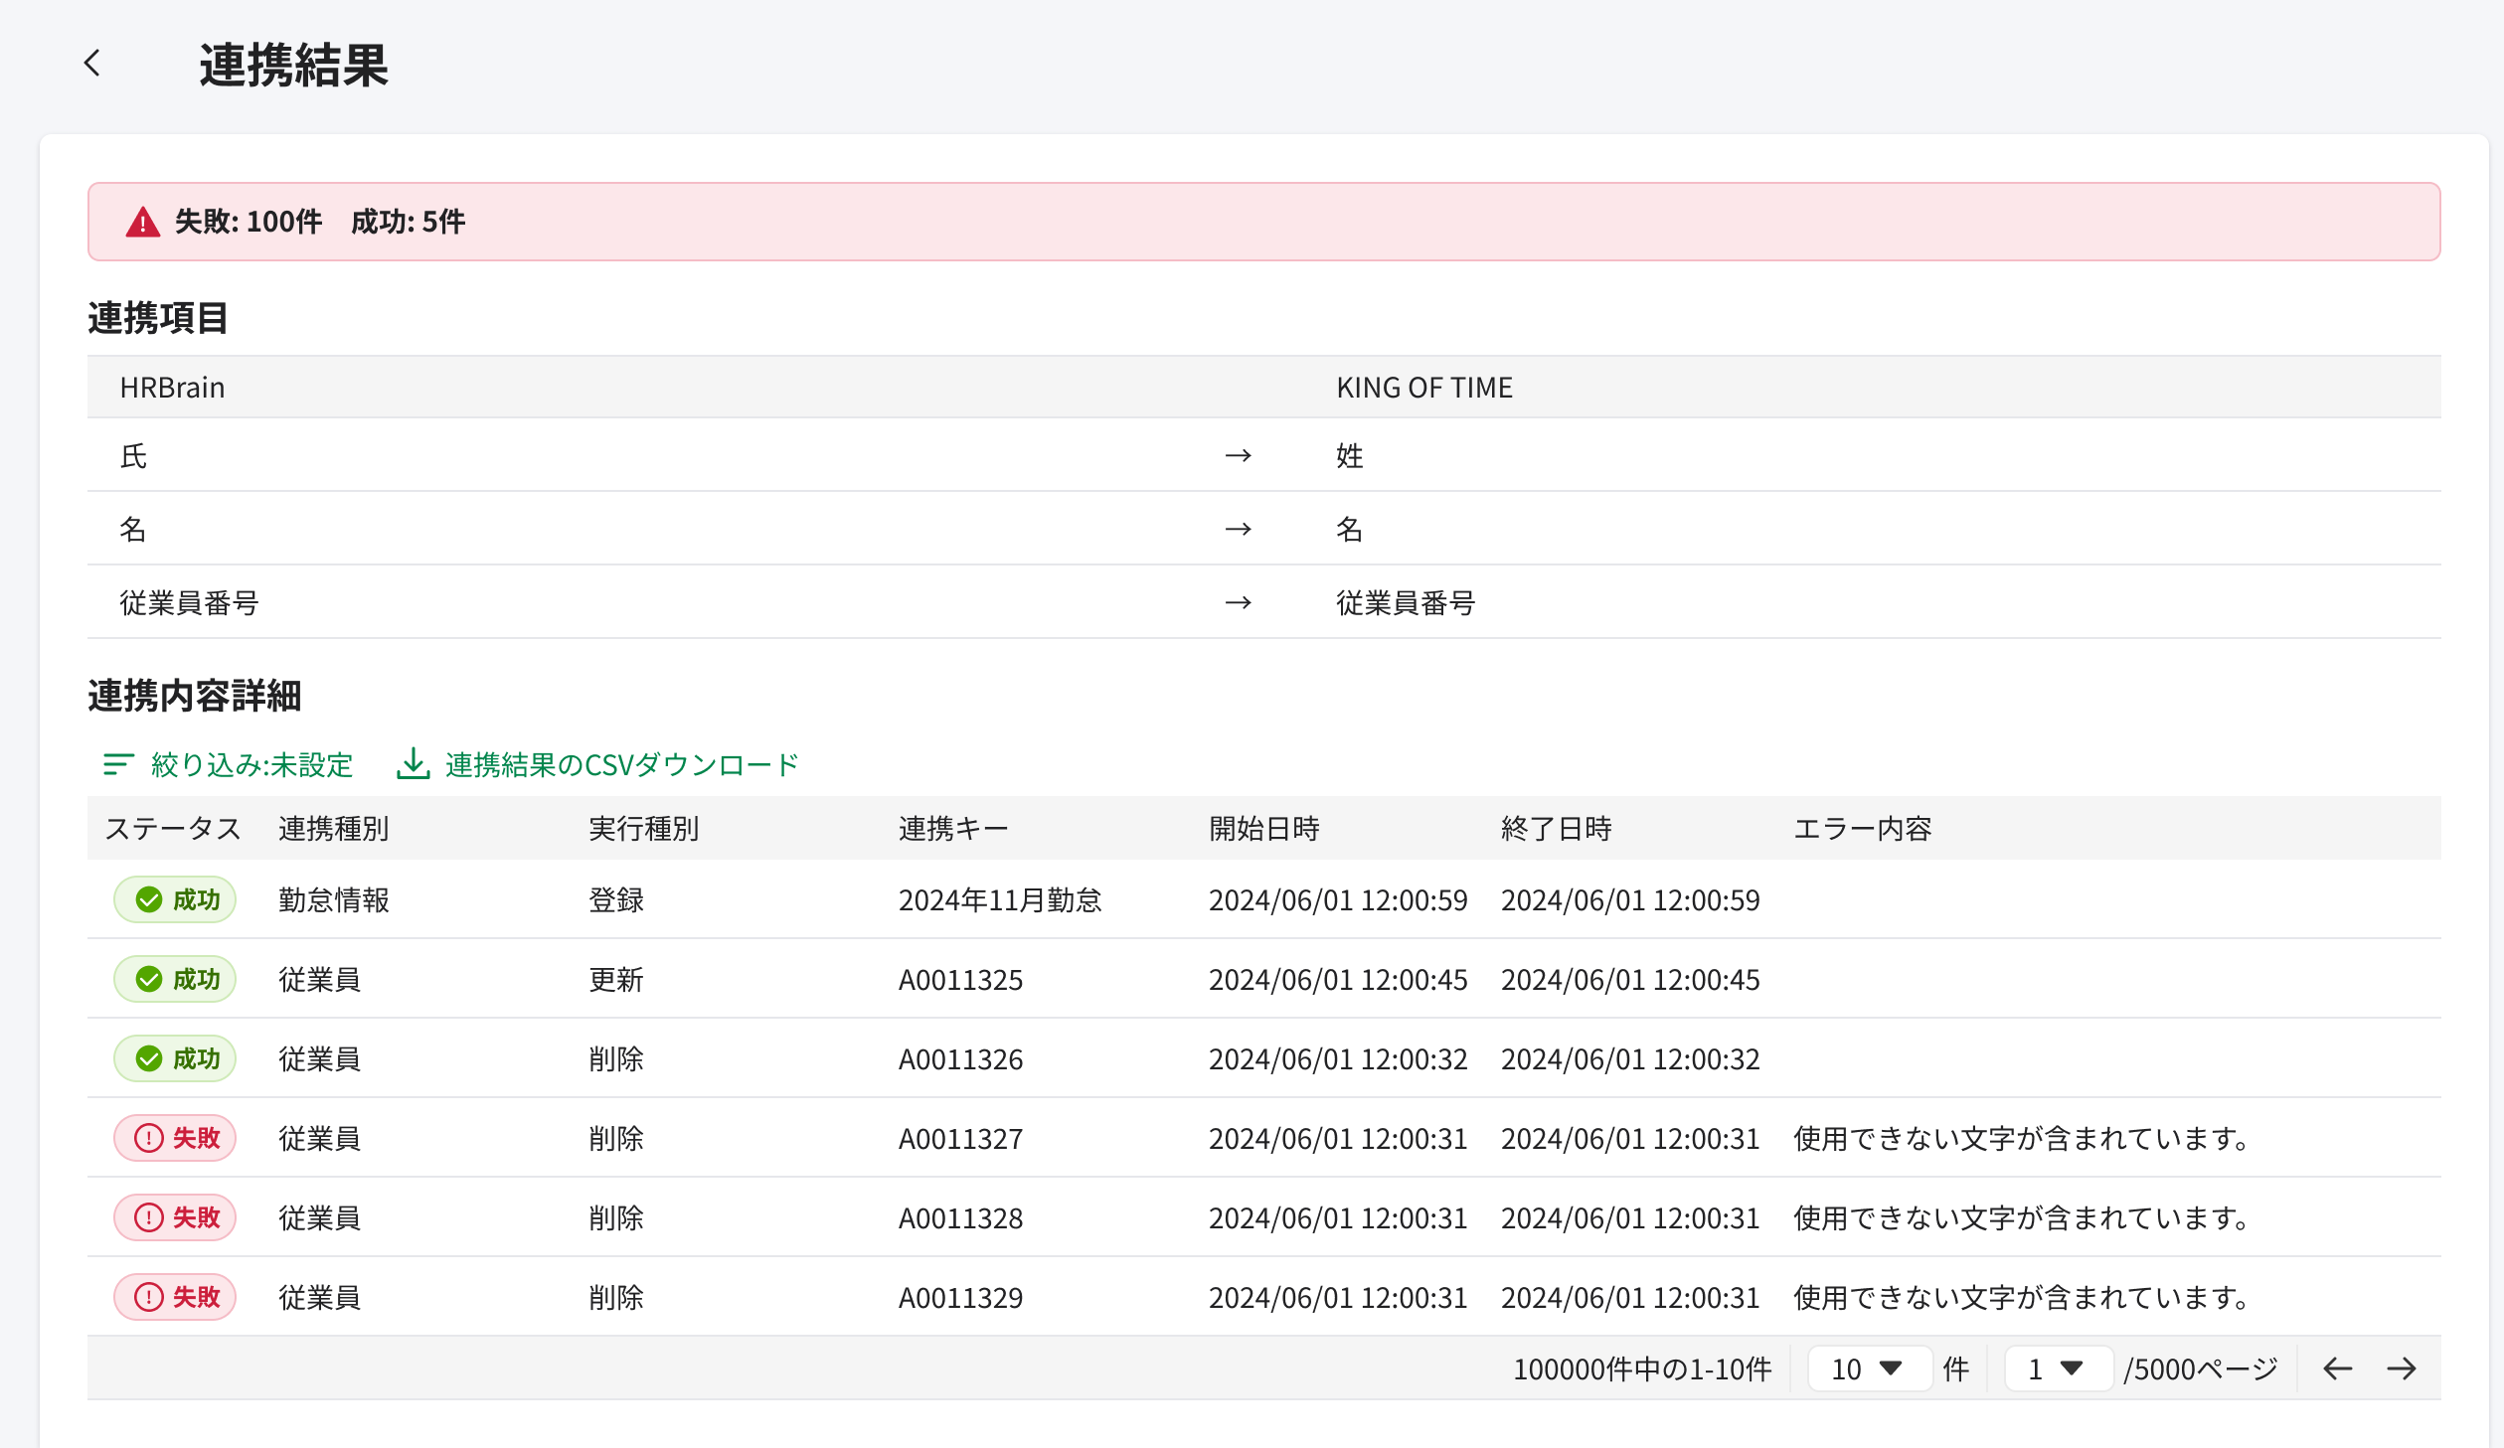Click start time 2024/06/01 12:00:59
2504x1448 pixels.
[x=1338, y=900]
